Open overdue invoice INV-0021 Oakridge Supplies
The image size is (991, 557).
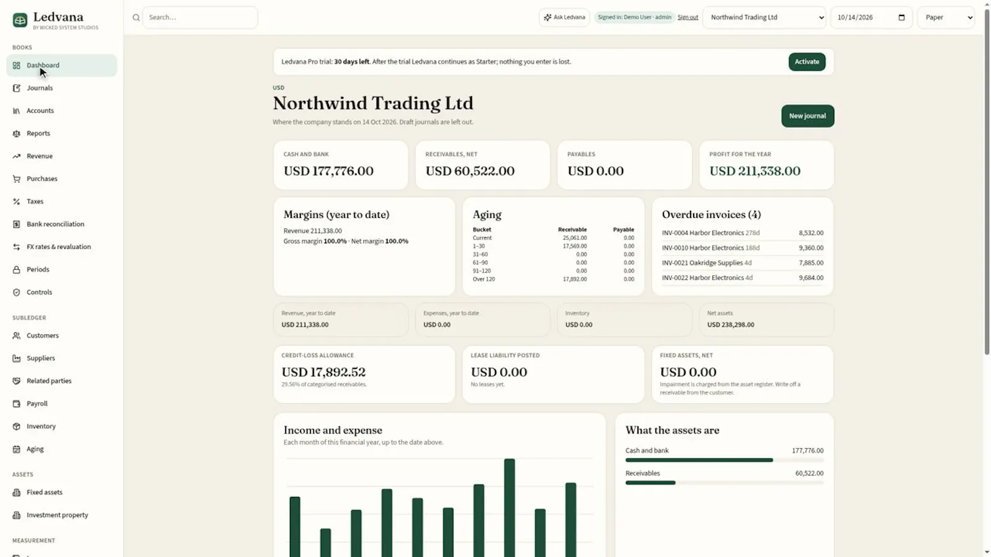743,263
